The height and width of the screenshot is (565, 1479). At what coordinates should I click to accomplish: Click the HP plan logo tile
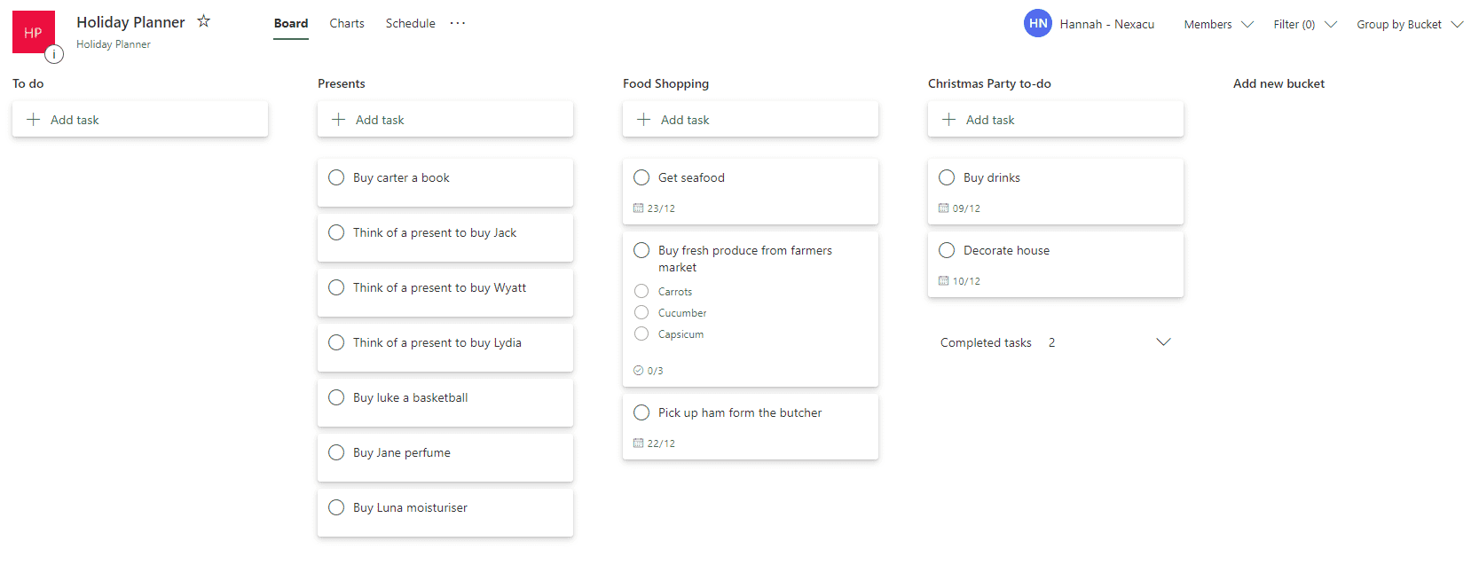[x=33, y=32]
